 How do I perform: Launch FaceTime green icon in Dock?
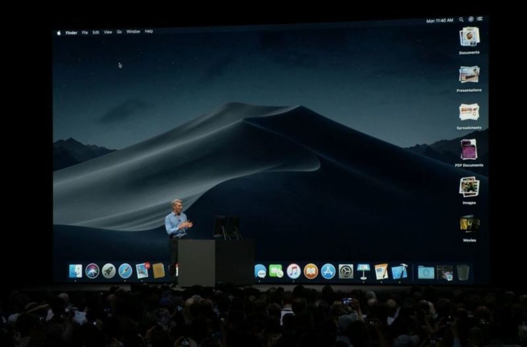pos(276,271)
